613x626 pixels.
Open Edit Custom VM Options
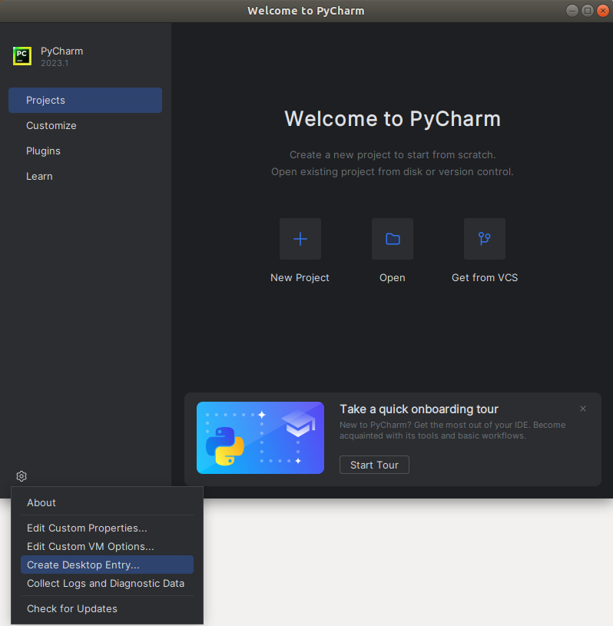click(x=91, y=547)
